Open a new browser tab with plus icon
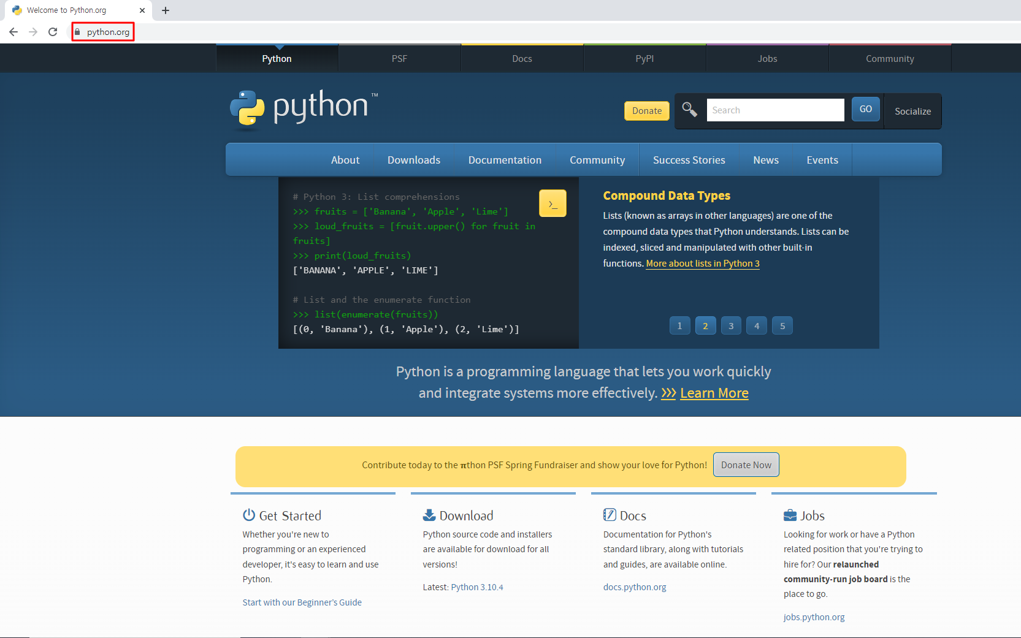Image resolution: width=1021 pixels, height=638 pixels. 166,10
